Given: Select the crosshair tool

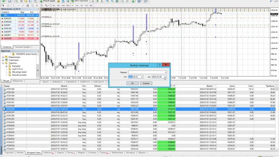Looking at the screenshot, I should (8, 6).
